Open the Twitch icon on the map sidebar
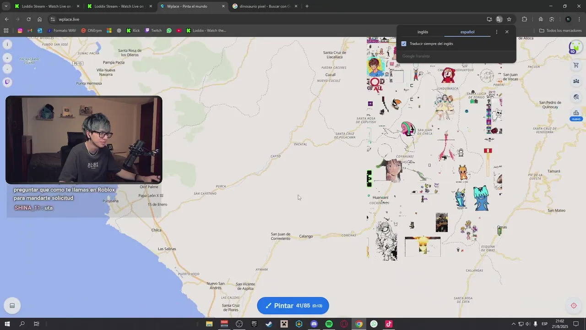The width and height of the screenshot is (586, 330). click(x=7, y=82)
